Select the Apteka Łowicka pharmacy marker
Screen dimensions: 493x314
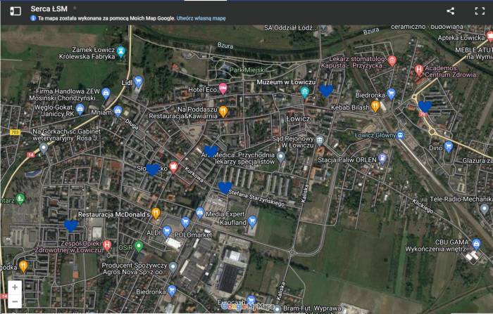(490, 37)
